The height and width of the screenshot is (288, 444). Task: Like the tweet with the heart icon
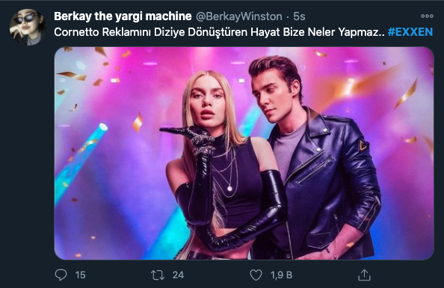click(x=256, y=275)
